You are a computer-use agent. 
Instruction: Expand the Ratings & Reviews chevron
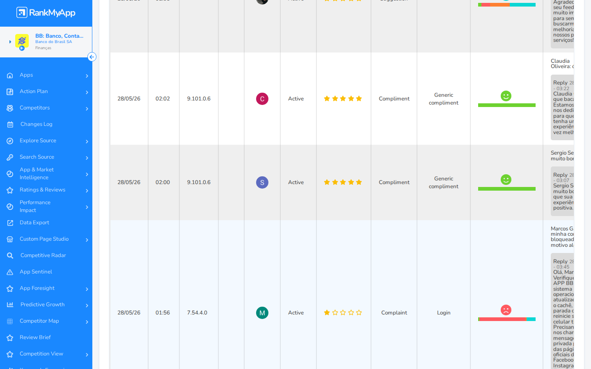point(87,191)
